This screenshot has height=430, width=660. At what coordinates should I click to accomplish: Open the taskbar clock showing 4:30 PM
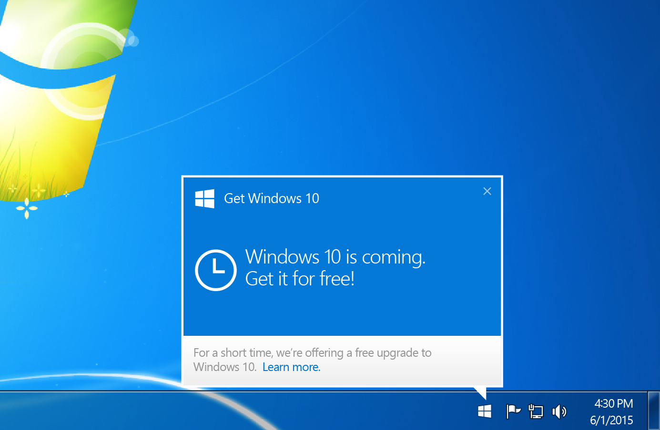click(614, 403)
